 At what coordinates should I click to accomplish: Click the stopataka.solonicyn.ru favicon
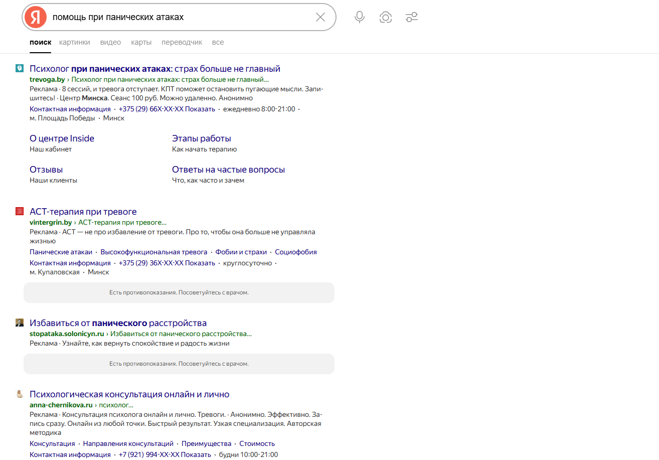point(20,323)
